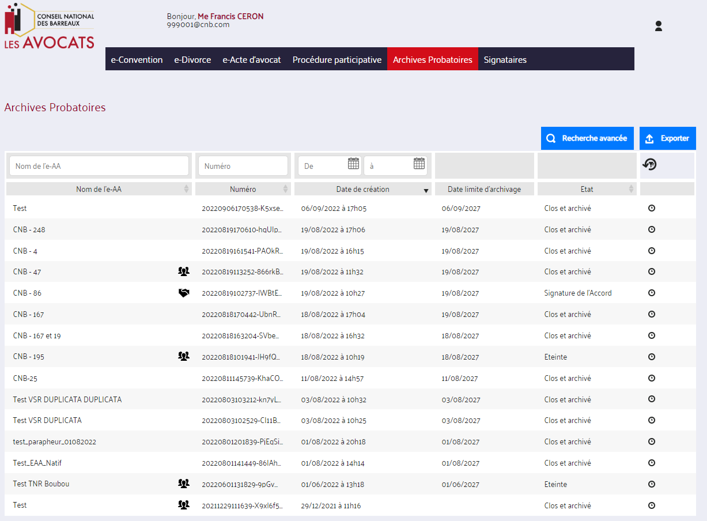Viewport: 707px width, 521px height.
Task: Click the name Me Francis CERON
Action: click(x=230, y=16)
